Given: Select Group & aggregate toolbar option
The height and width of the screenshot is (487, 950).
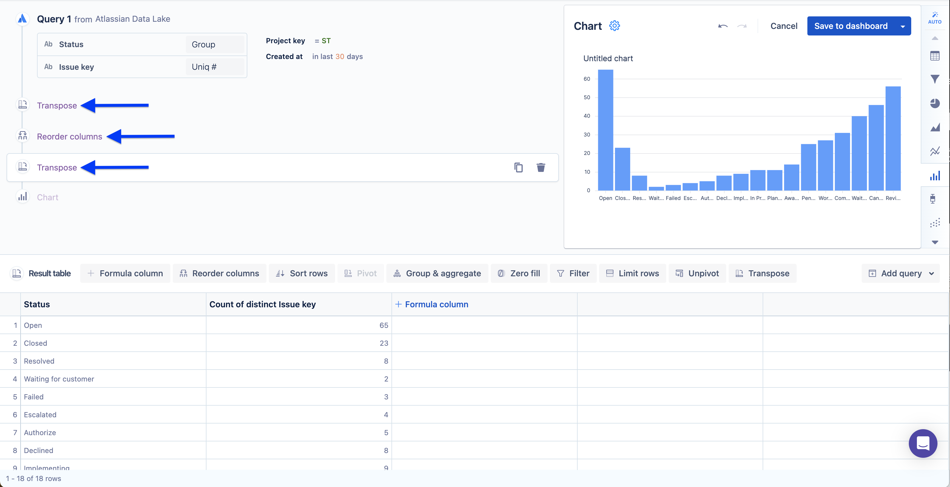Looking at the screenshot, I should point(437,273).
